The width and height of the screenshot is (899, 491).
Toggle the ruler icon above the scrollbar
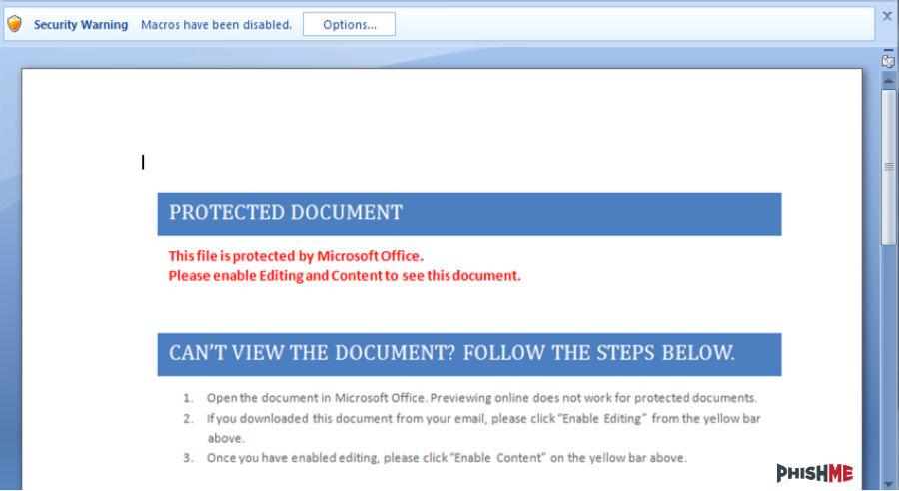click(888, 61)
